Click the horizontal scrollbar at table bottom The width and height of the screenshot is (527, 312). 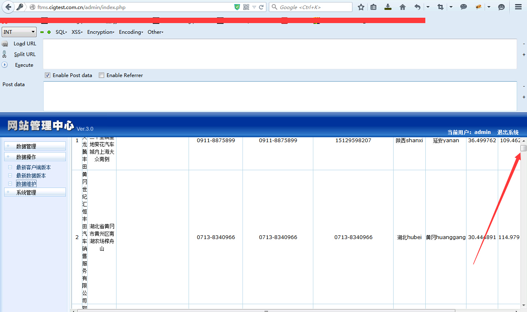coord(266,311)
